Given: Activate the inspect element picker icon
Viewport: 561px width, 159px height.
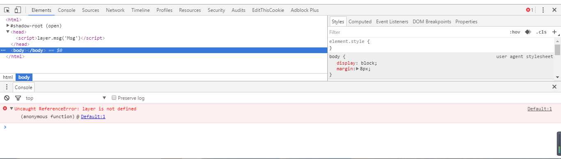Looking at the screenshot, I should click(x=7, y=10).
